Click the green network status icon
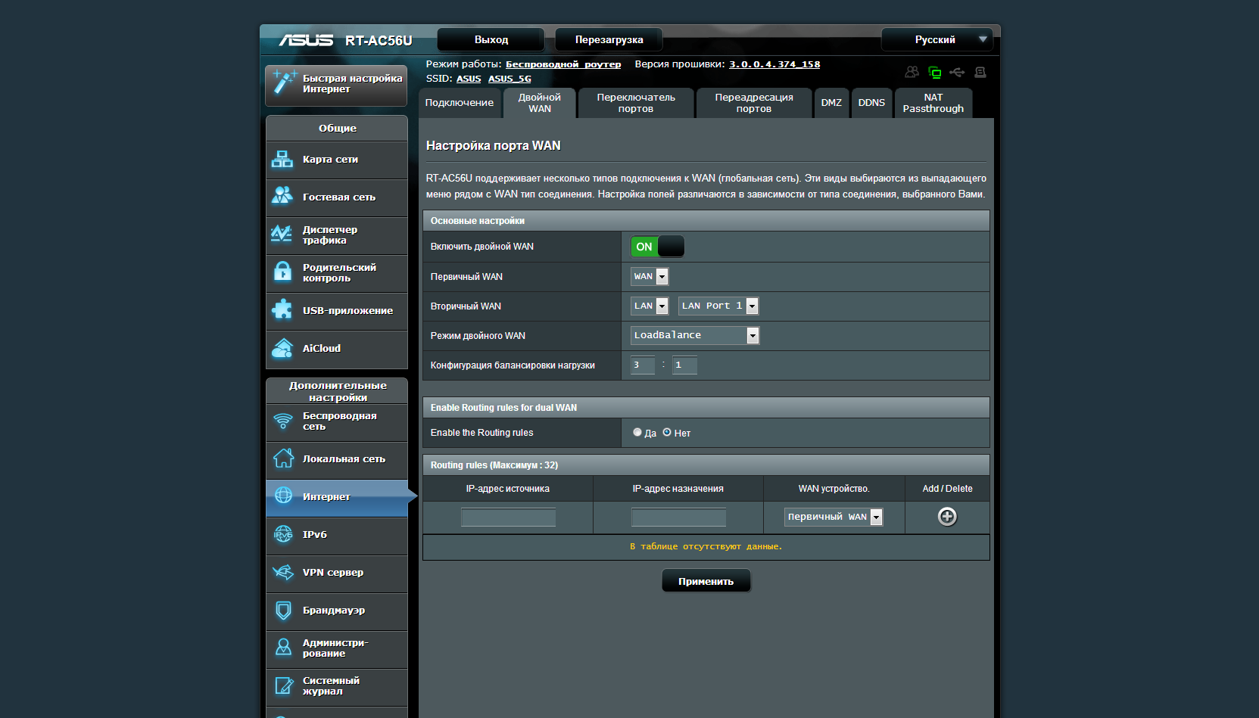Screen dimensions: 1259x718 point(935,73)
